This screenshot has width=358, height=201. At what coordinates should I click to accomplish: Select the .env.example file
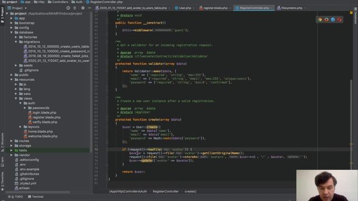pyautogui.click(x=27, y=169)
